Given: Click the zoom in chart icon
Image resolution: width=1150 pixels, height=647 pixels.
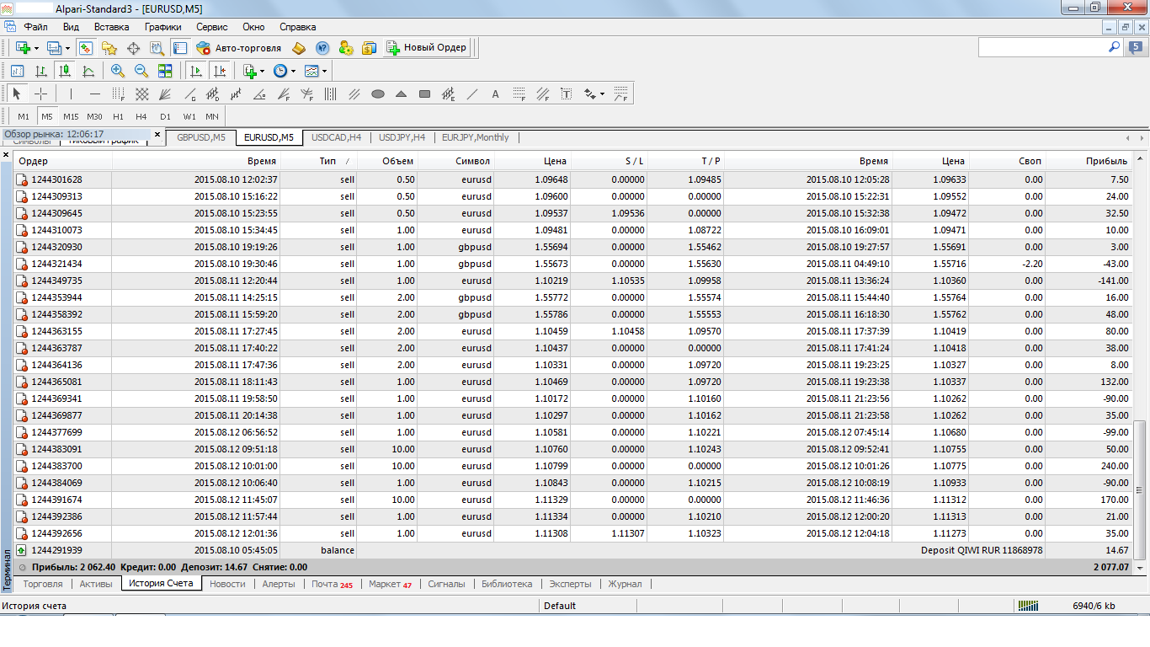Looking at the screenshot, I should (x=118, y=71).
